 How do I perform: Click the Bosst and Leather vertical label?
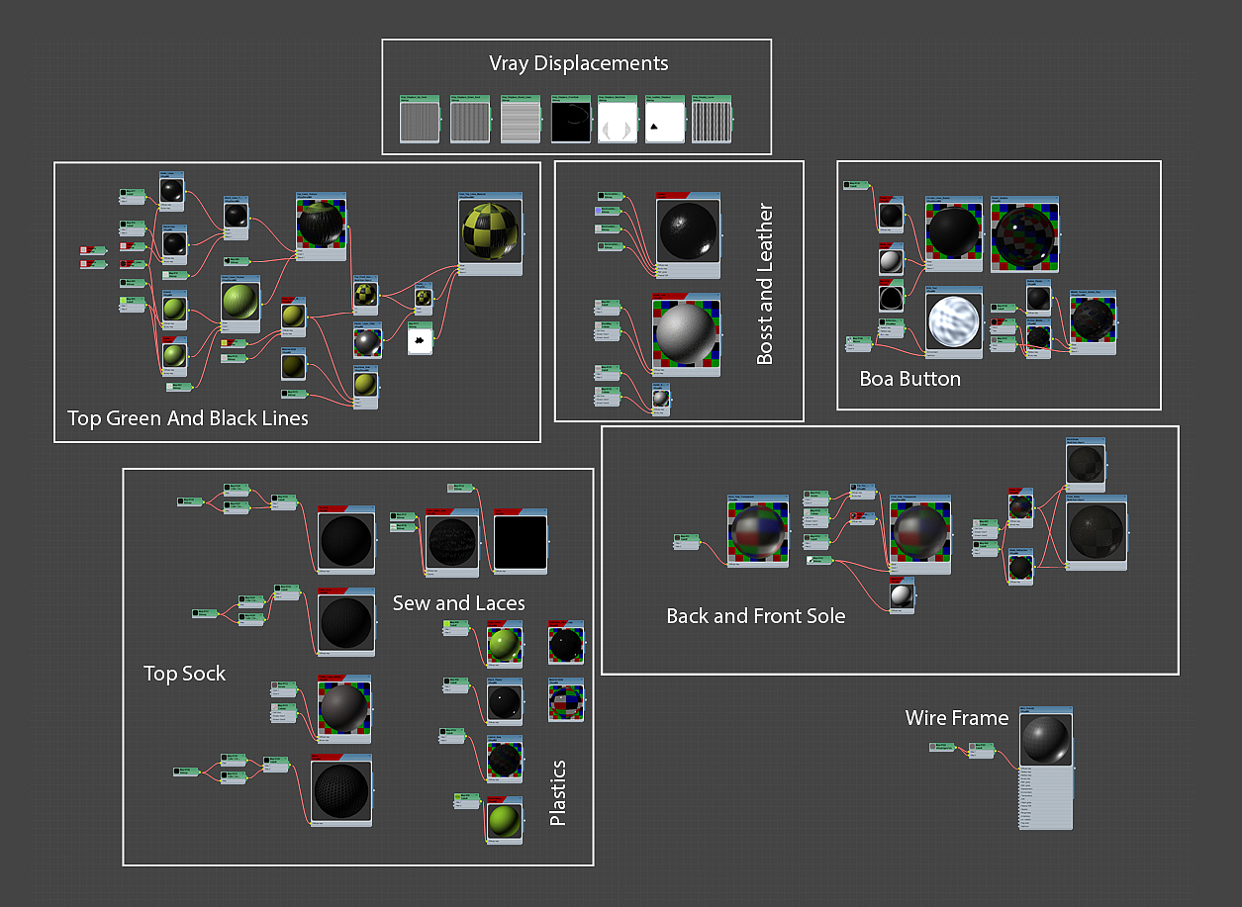tap(765, 285)
